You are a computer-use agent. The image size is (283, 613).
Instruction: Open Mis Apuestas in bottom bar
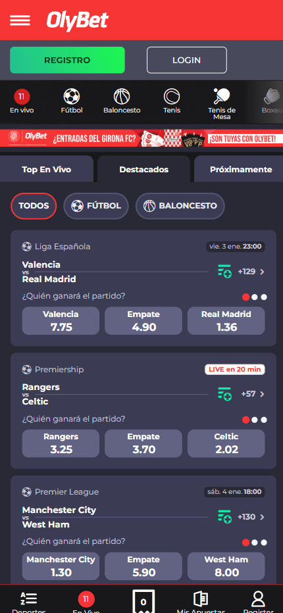click(201, 602)
